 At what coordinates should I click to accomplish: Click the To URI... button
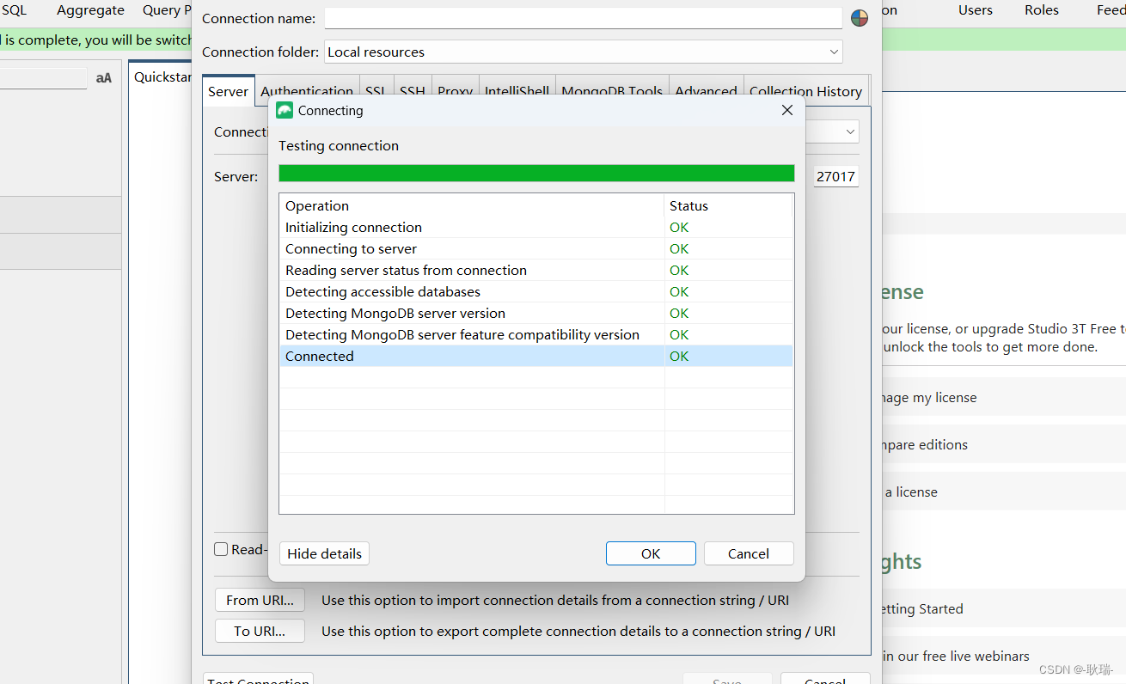click(x=260, y=631)
